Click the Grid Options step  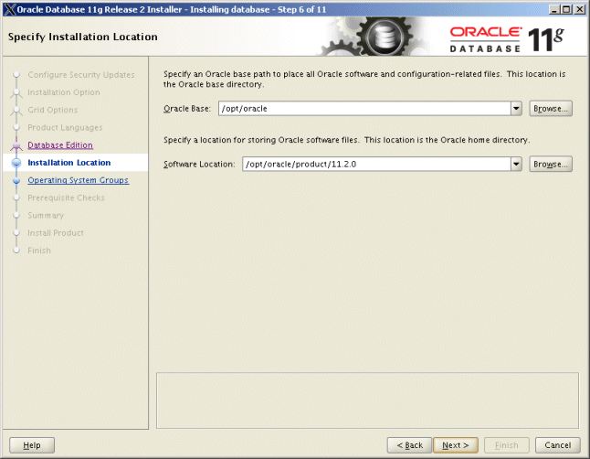[53, 110]
